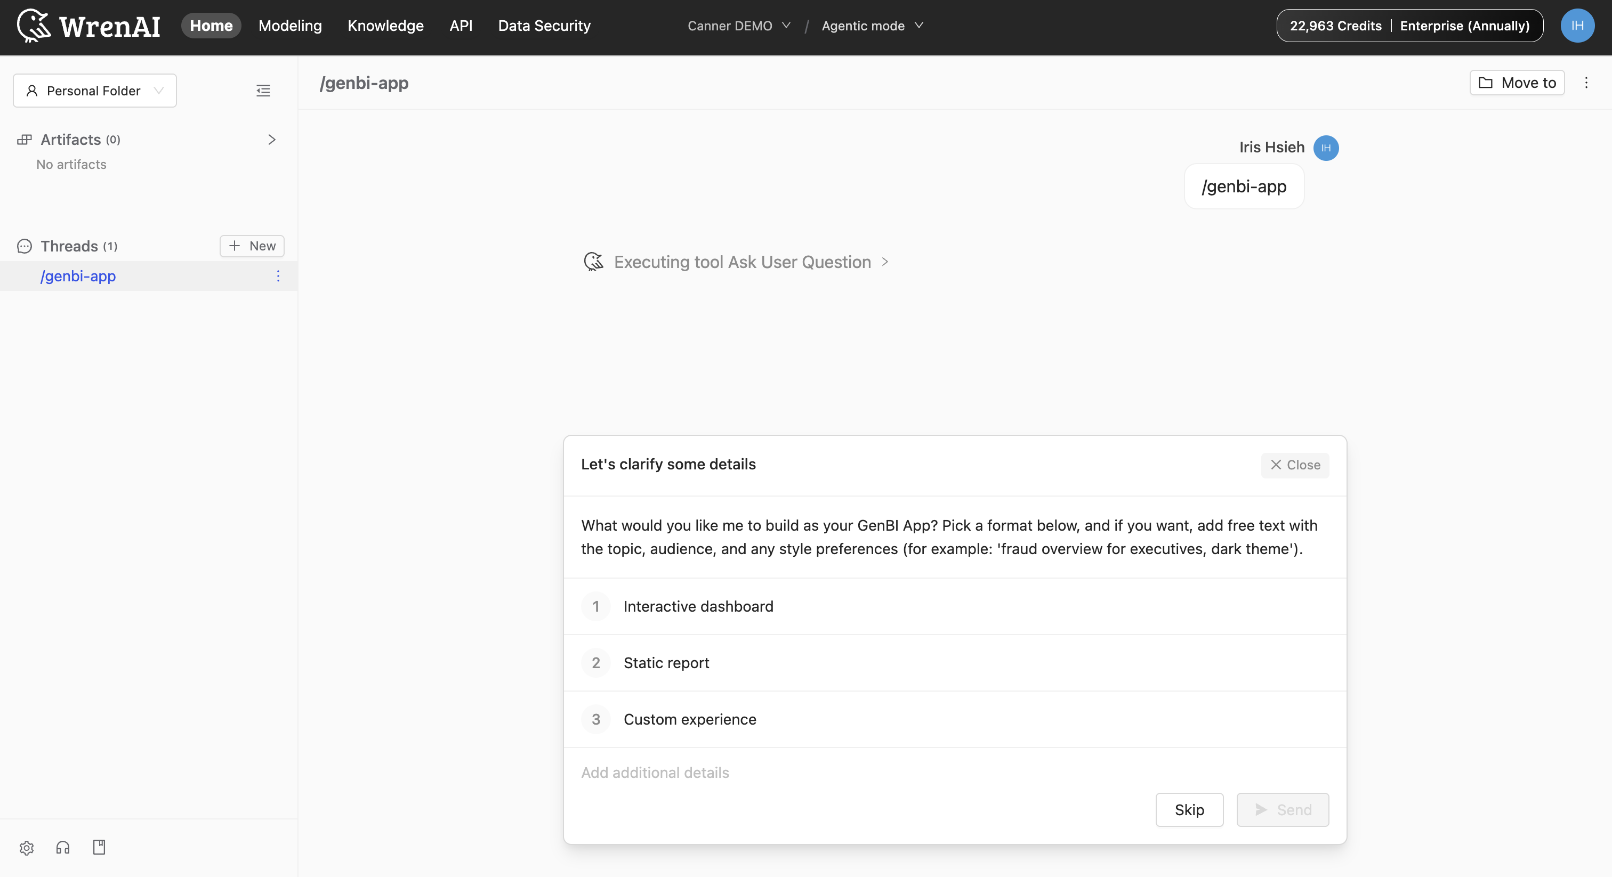Select Custom experience option
The image size is (1612, 877).
click(x=955, y=719)
